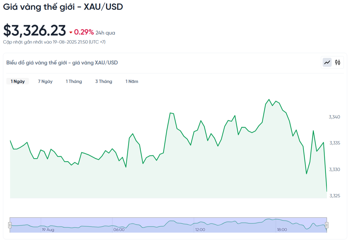Click the 24h qua label

pyautogui.click(x=105, y=33)
